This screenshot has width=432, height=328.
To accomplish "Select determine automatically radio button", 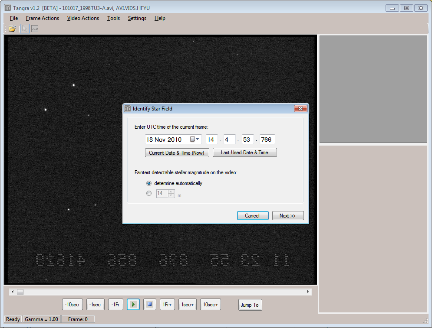I will coord(149,183).
